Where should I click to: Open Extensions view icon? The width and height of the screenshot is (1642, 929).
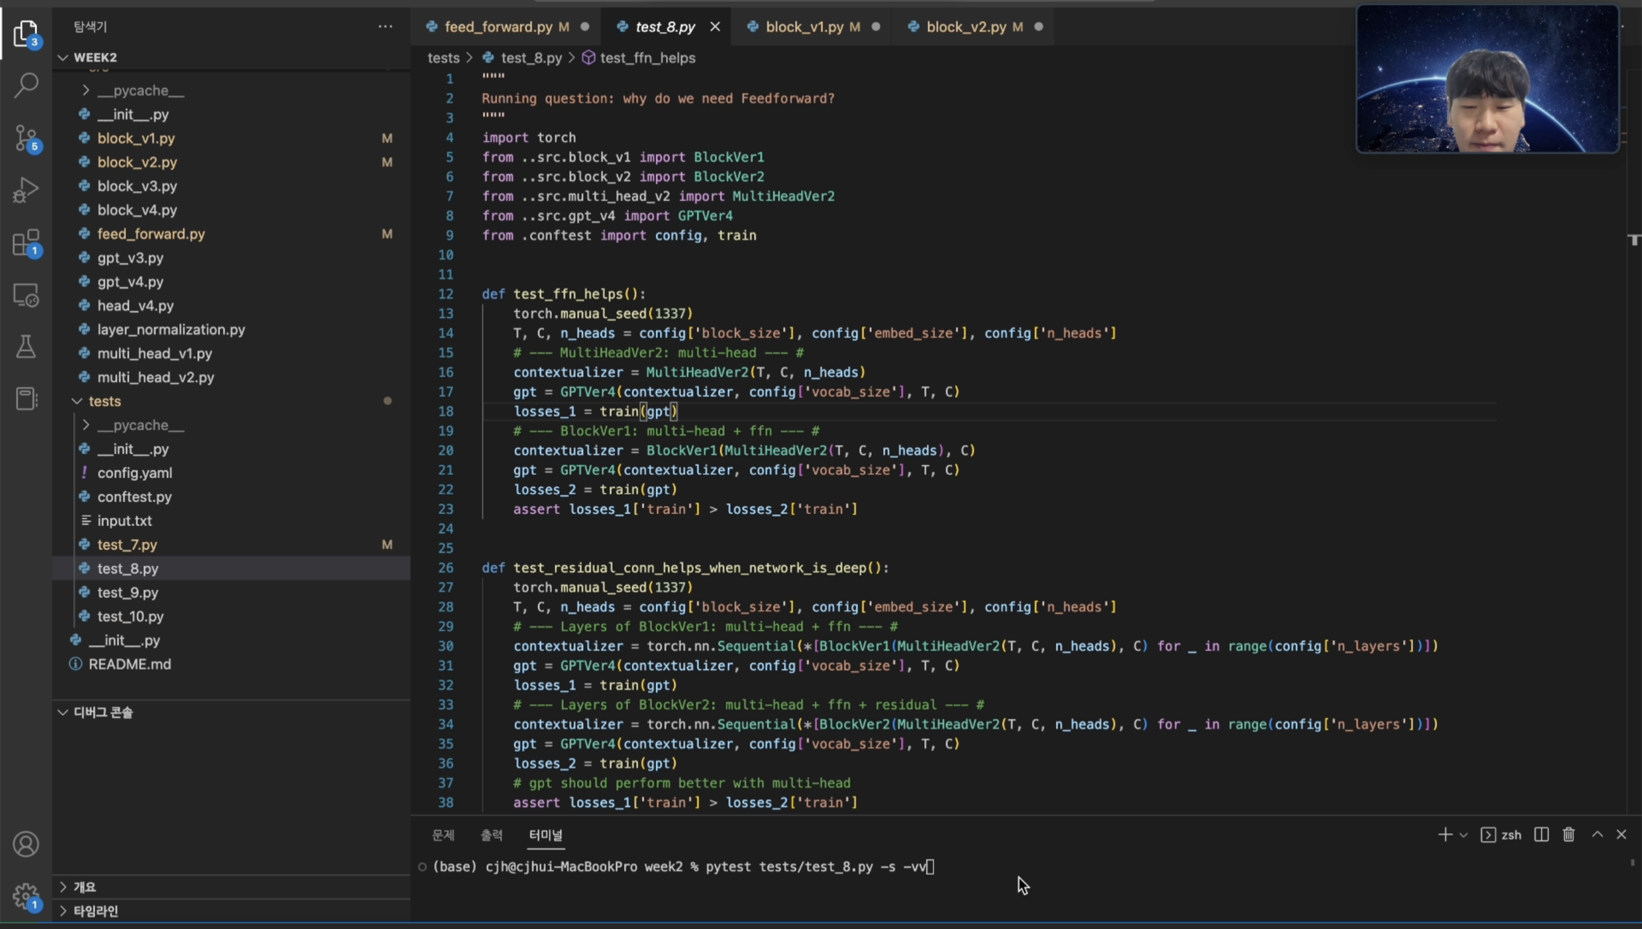click(26, 243)
